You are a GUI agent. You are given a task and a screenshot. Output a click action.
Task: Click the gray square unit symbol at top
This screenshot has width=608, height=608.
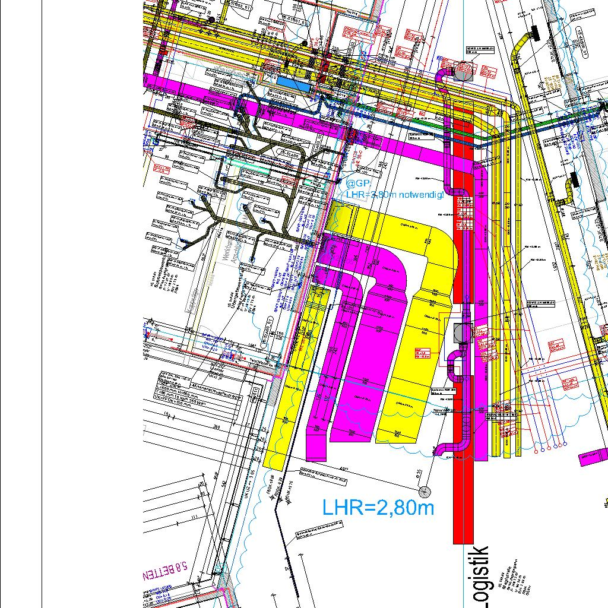pos(463,71)
